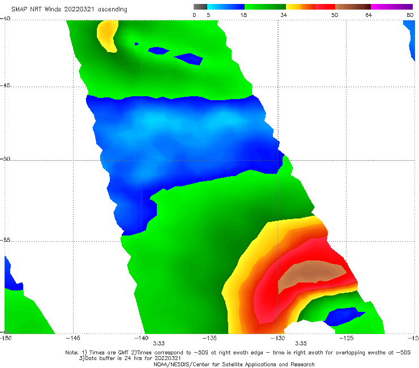Viewport: 419px width, 368px height.
Task: Click the color bar label '80'
Action: (410, 15)
